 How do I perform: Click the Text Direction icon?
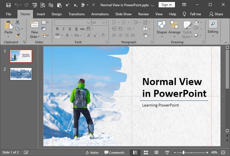(145, 22)
